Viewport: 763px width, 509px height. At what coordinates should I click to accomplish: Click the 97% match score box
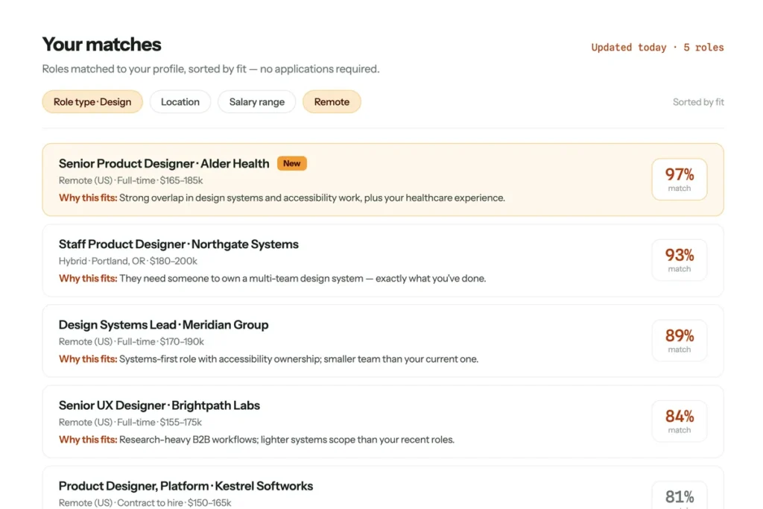click(680, 179)
